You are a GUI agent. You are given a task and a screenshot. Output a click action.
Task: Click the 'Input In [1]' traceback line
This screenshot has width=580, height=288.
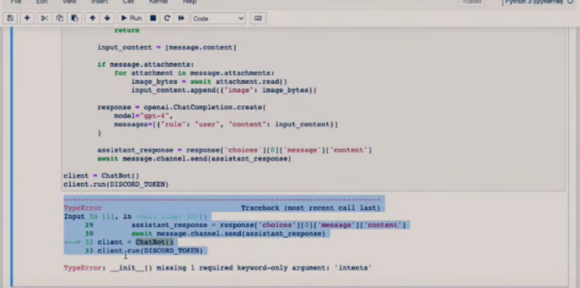click(x=135, y=217)
